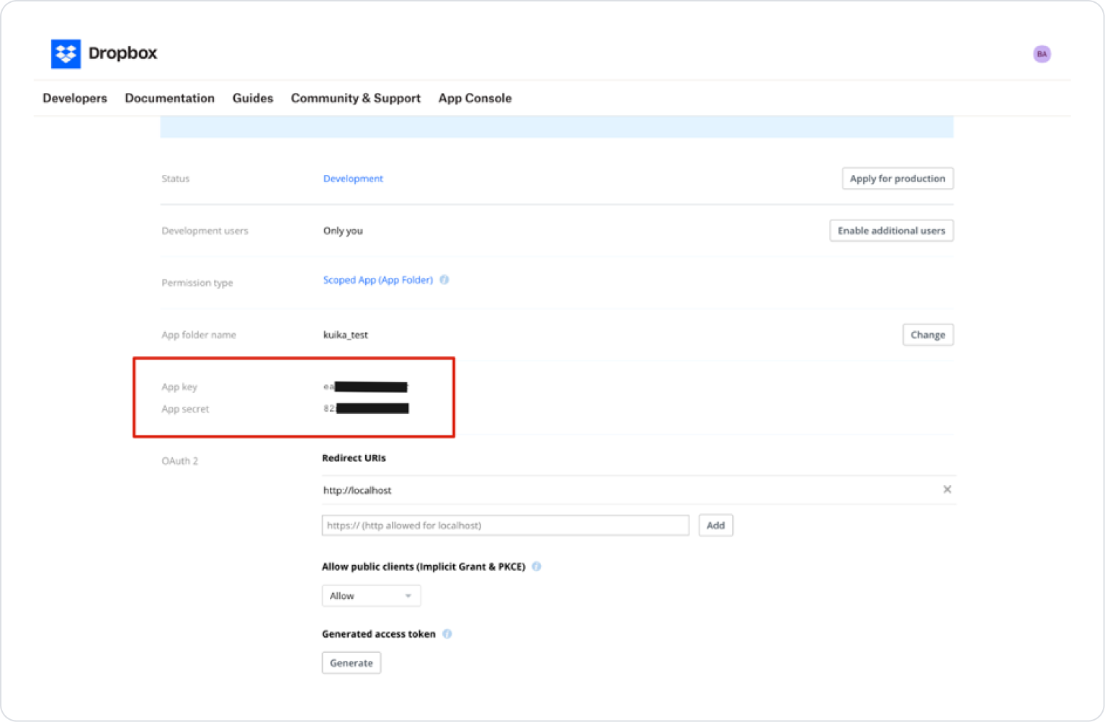Click the Generated access token heading
This screenshot has width=1105, height=722.
click(379, 634)
